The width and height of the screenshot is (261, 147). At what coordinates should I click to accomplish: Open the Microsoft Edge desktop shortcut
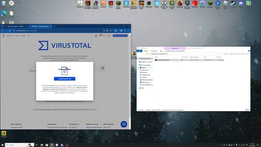pyautogui.click(x=4, y=13)
